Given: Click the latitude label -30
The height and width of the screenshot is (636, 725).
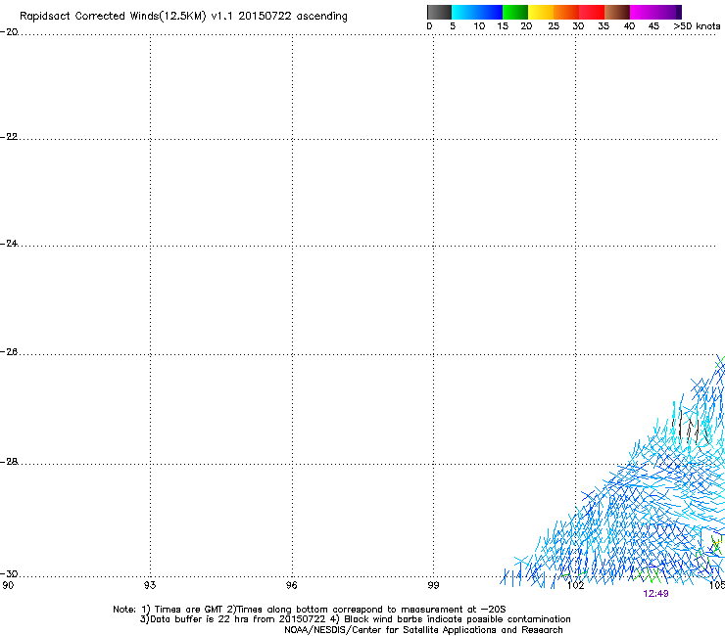Looking at the screenshot, I should [x=9, y=574].
